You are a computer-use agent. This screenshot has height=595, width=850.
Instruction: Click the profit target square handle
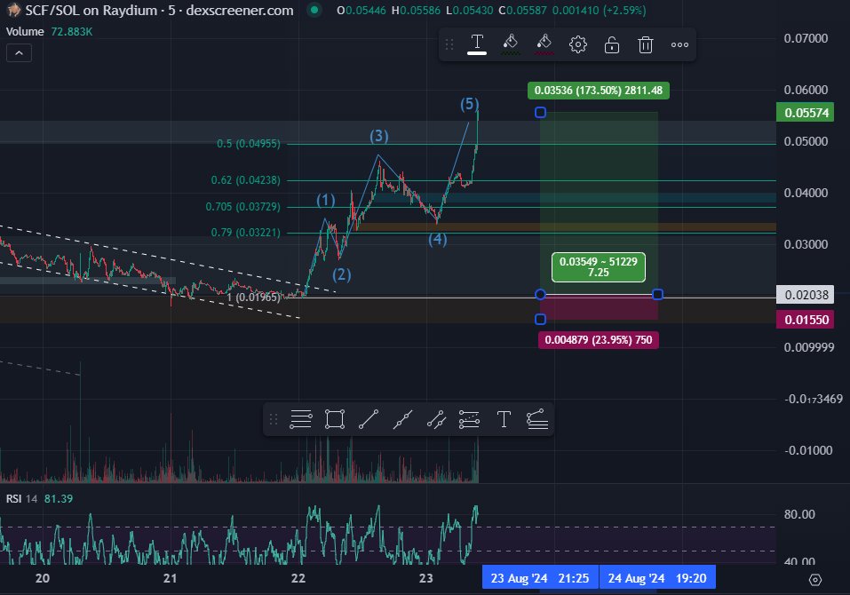541,112
